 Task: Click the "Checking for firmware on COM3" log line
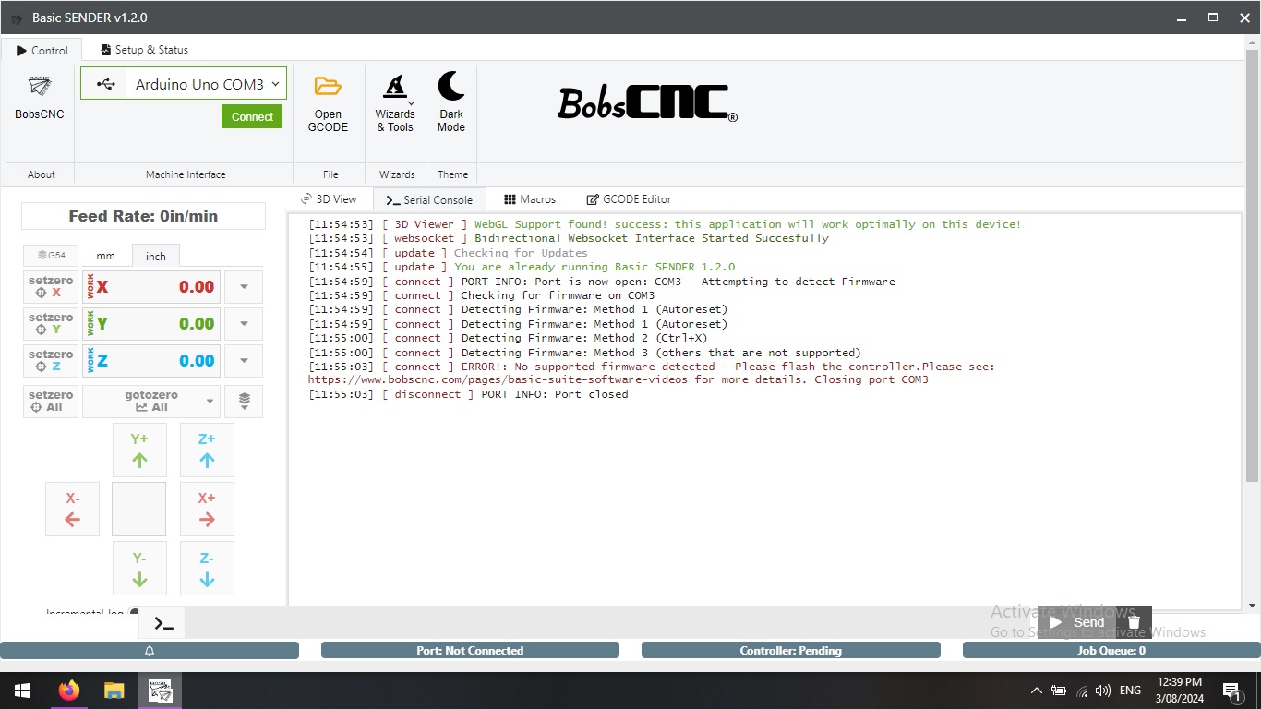click(x=558, y=295)
